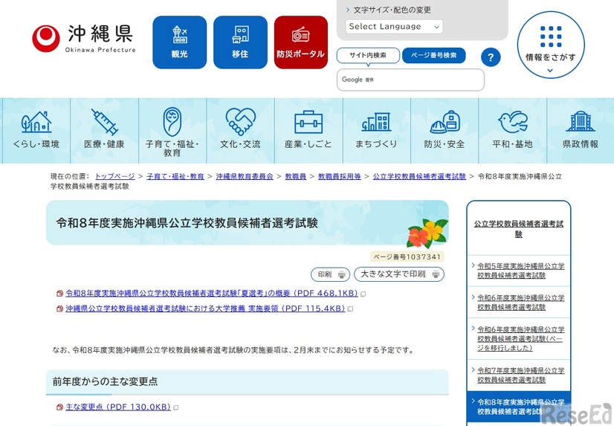Screen dimensions: 614x426
Task: Open the 情報をさがす grid menu
Action: click(x=551, y=45)
